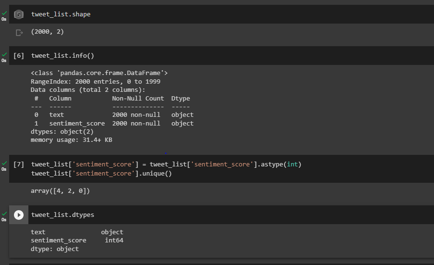The width and height of the screenshot is (434, 265).
Task: Click the "Dtype" header in info output
Action: [180, 99]
